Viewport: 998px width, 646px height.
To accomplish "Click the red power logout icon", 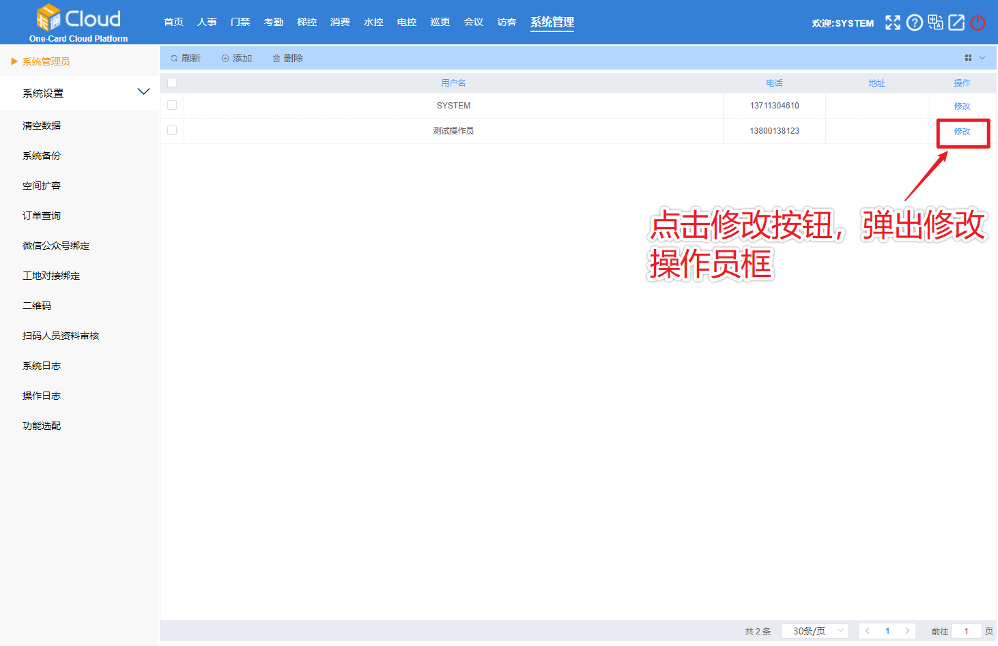I will 978,23.
